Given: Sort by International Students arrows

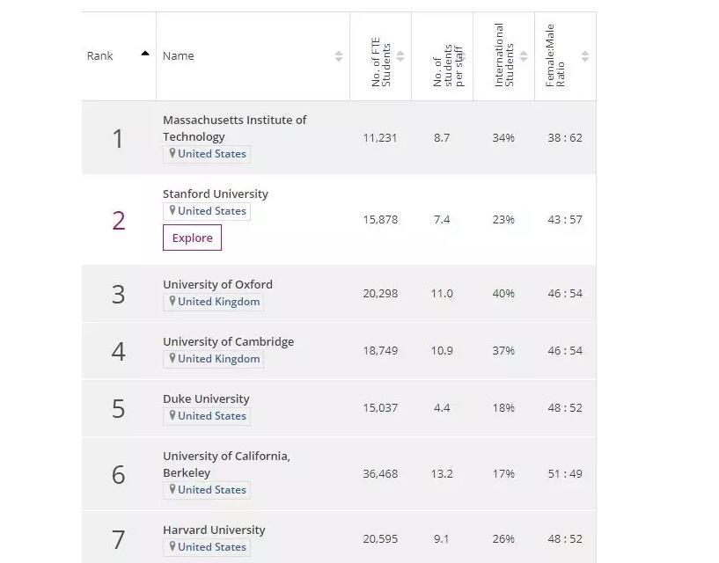Looking at the screenshot, I should [x=524, y=56].
